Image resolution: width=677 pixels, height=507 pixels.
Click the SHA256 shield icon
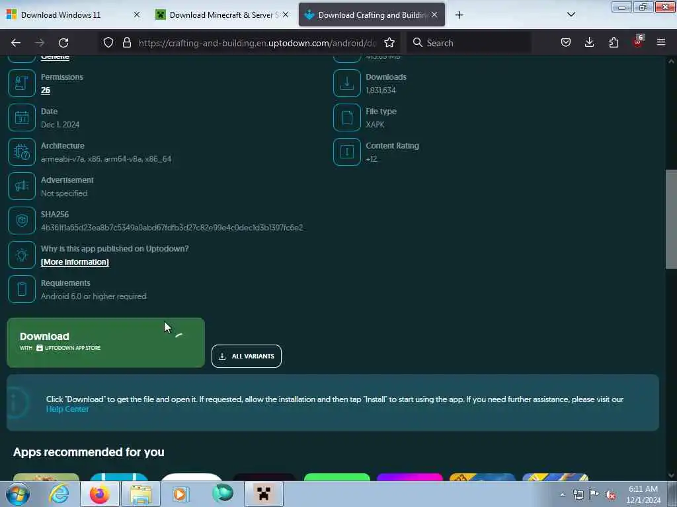22,220
